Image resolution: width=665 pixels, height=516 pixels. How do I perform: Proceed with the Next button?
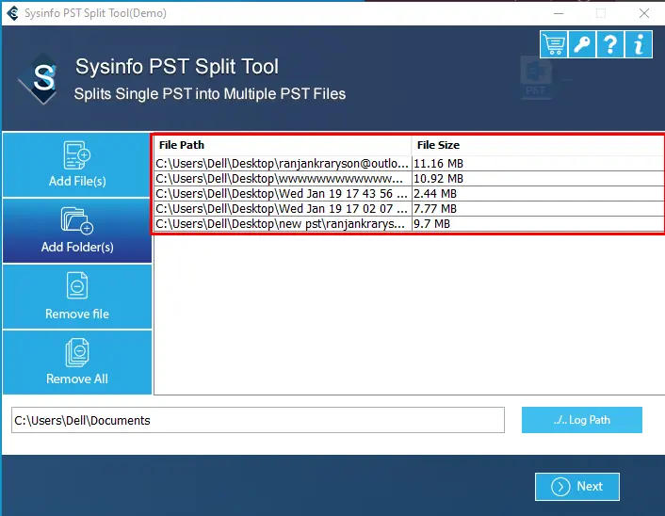(x=577, y=487)
